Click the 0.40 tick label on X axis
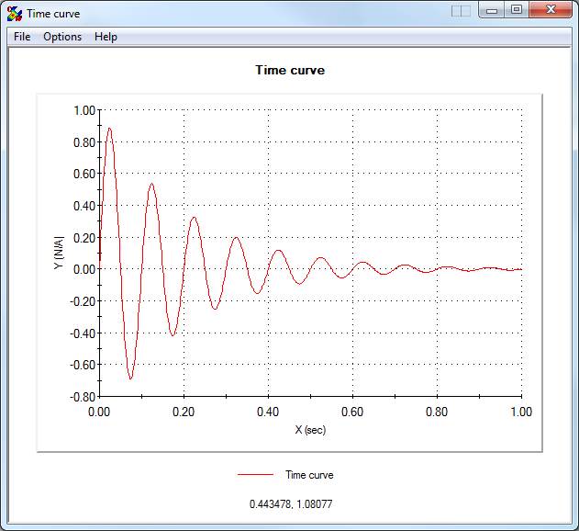579x531 pixels. click(268, 412)
